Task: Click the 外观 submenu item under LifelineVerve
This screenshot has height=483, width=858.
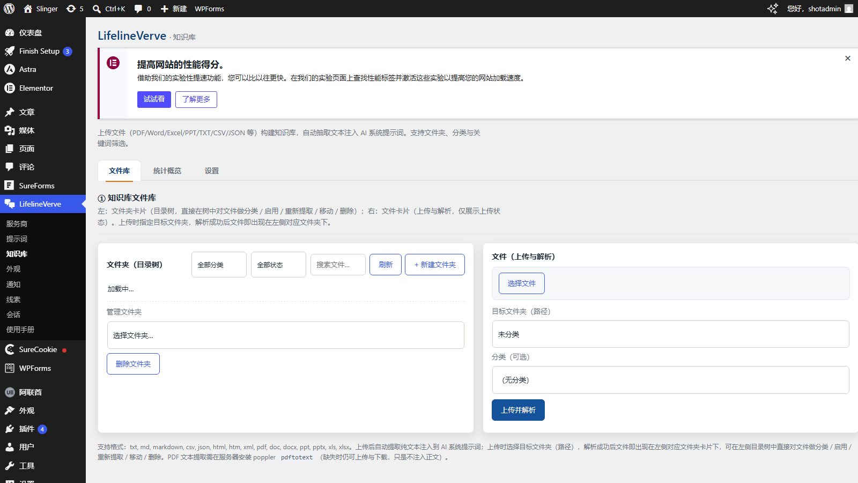Action: tap(13, 269)
